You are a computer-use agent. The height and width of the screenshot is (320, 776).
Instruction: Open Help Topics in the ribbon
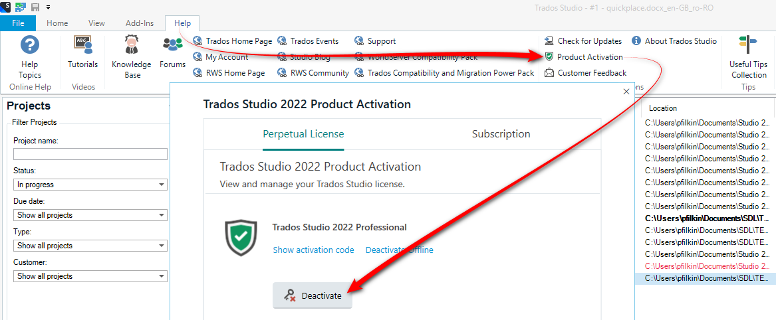tap(30, 57)
